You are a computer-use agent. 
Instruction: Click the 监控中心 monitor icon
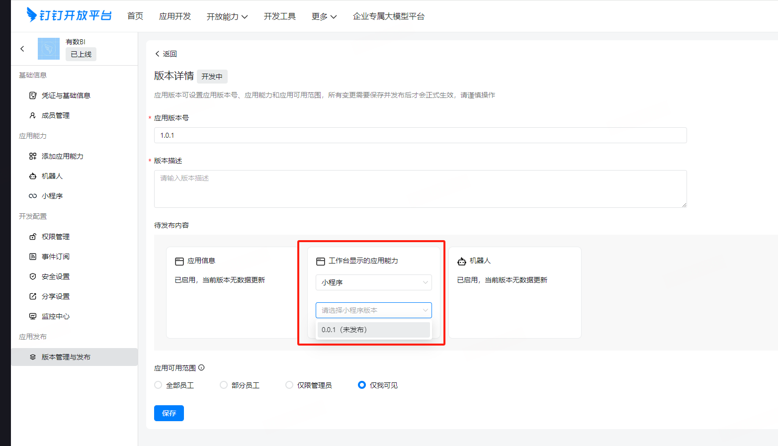click(x=33, y=316)
